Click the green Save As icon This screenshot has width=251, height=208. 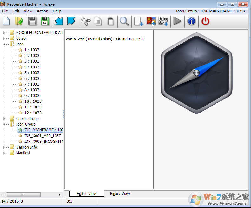pos(45,21)
